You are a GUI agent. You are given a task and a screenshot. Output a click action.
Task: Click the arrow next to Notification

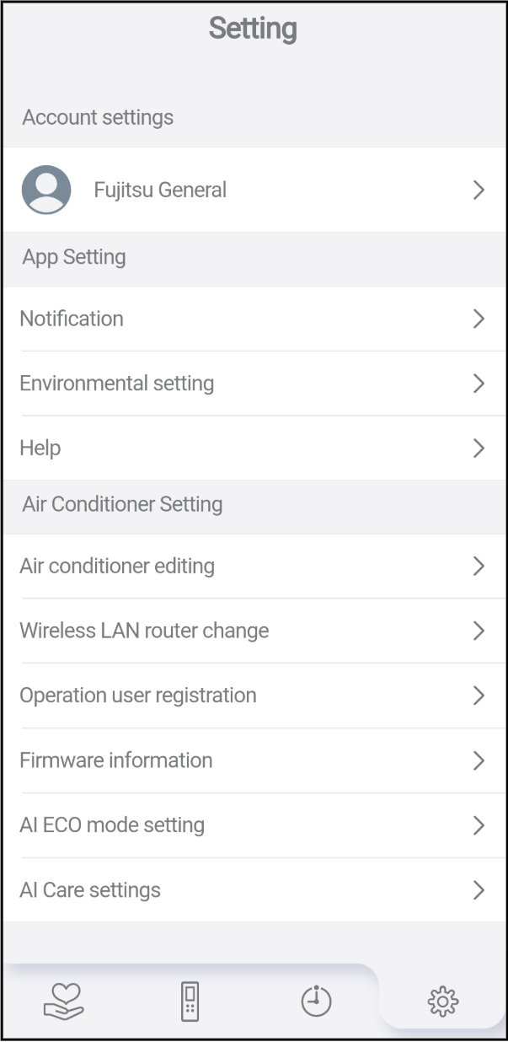479,319
